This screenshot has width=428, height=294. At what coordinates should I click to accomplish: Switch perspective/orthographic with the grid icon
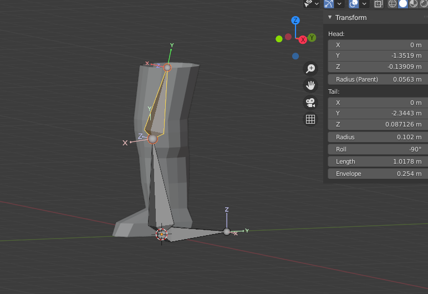tap(310, 119)
